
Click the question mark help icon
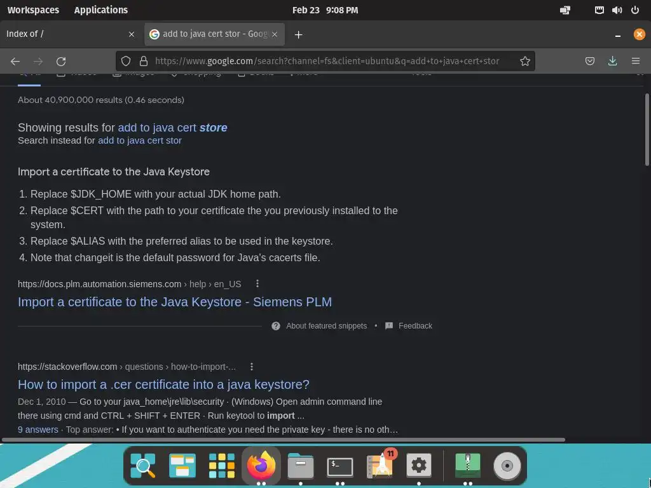tap(276, 326)
